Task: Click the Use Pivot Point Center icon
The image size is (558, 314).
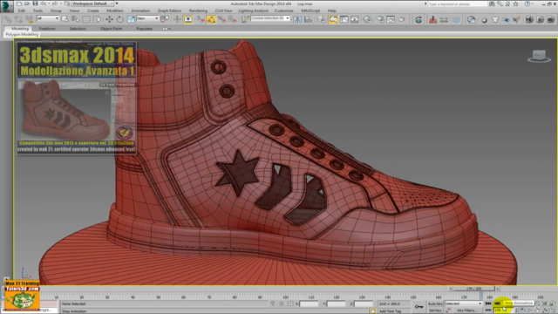Action: pyautogui.click(x=165, y=19)
